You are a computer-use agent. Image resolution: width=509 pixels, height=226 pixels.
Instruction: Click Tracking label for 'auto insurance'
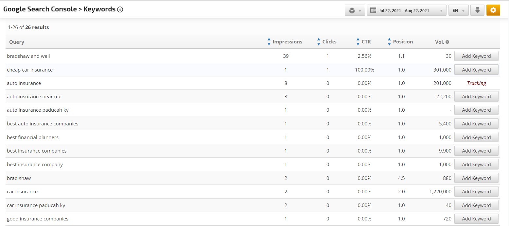(x=476, y=83)
